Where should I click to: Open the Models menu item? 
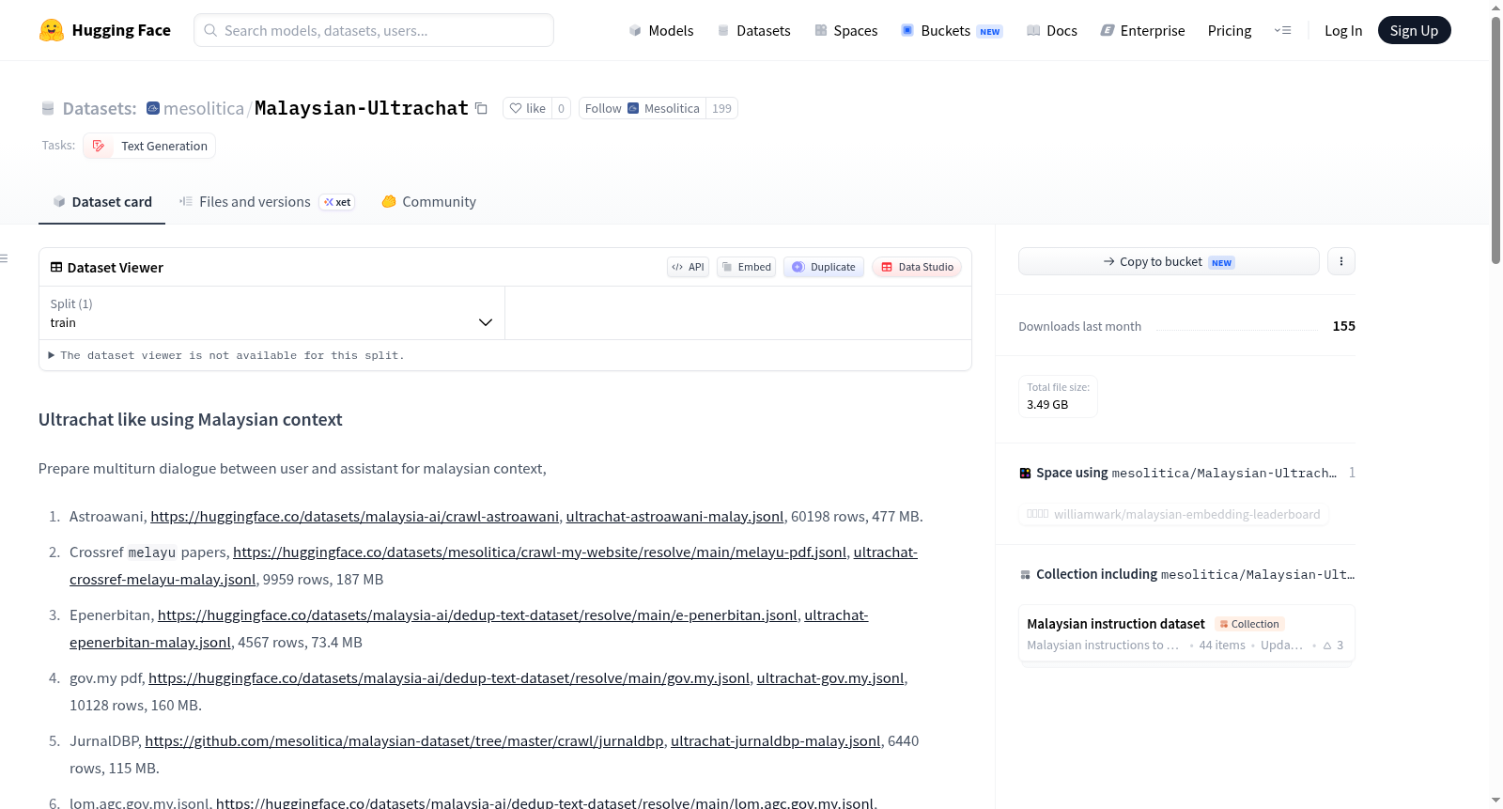click(661, 30)
